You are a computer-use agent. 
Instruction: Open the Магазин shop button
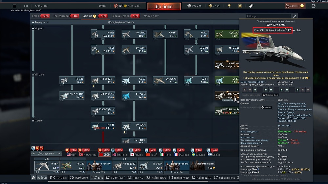coord(295,6)
